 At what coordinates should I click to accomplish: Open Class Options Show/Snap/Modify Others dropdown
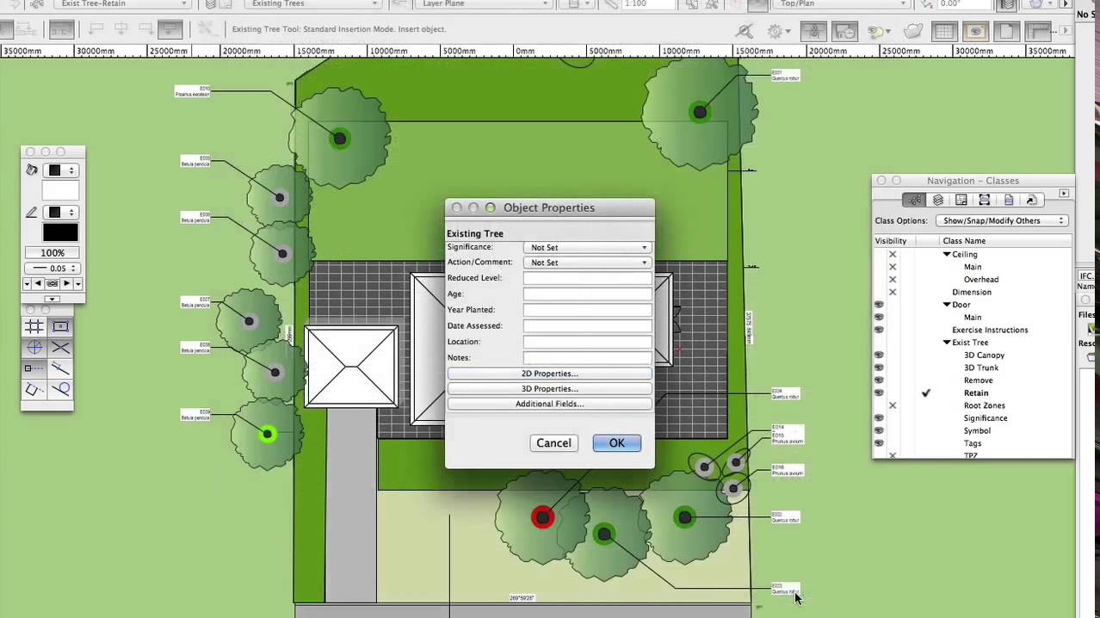point(1002,220)
